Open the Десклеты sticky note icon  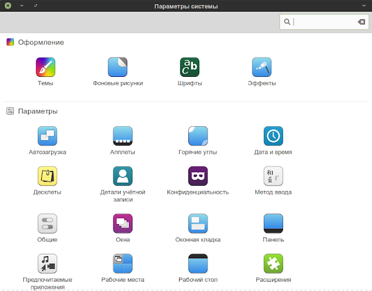click(47, 176)
